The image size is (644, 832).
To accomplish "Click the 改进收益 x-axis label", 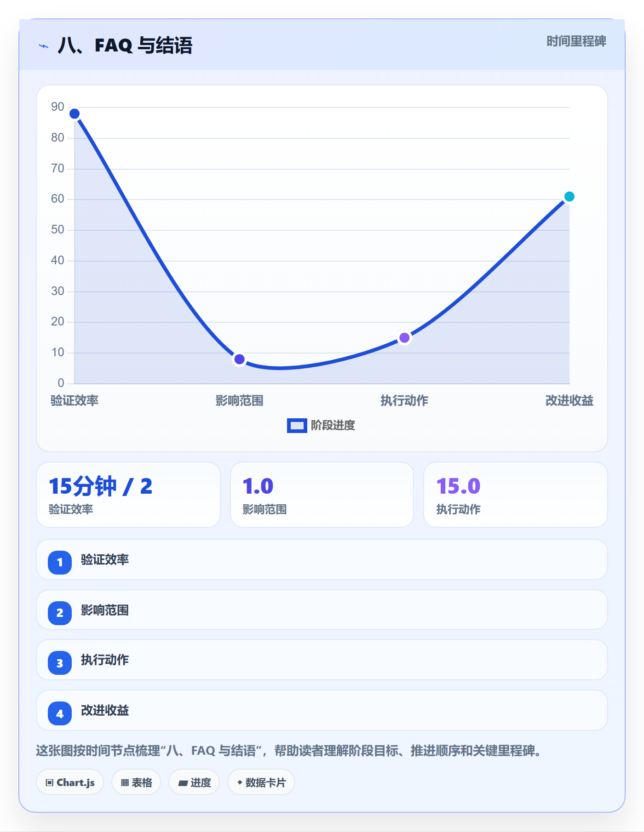I will [x=569, y=401].
